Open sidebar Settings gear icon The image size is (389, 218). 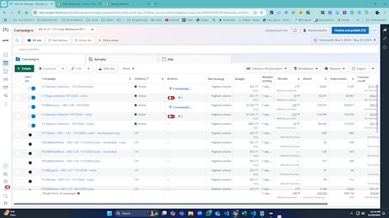coord(6,181)
